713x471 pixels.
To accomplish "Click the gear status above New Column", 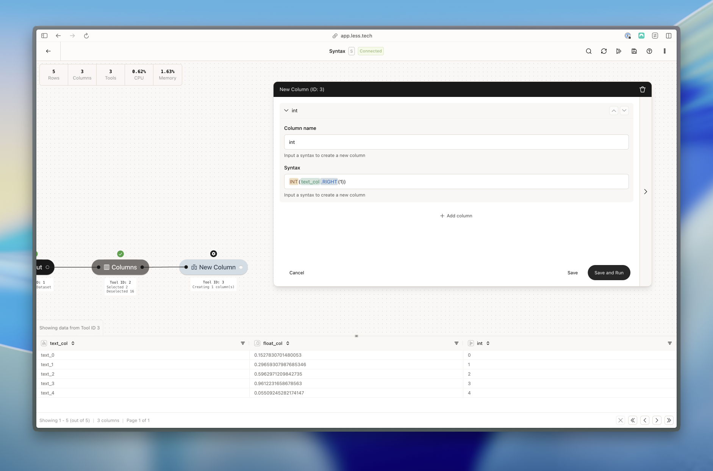I will coord(214,254).
